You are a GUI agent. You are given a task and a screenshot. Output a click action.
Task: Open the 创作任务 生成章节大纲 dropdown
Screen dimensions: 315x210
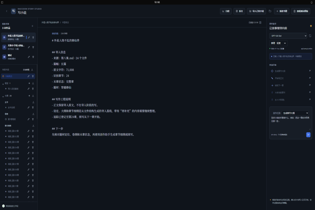[295, 113]
